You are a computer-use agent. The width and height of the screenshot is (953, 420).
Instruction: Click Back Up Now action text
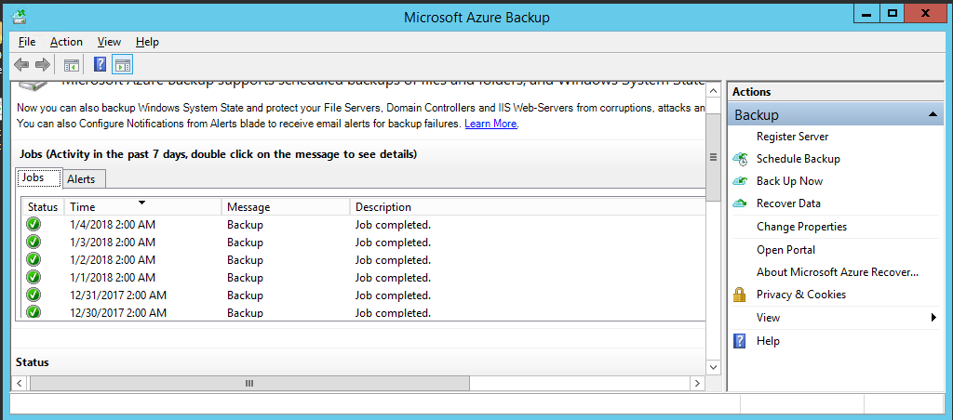[x=789, y=181]
